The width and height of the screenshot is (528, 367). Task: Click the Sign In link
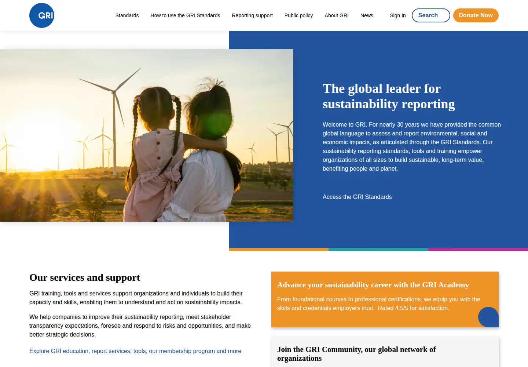pos(398,15)
